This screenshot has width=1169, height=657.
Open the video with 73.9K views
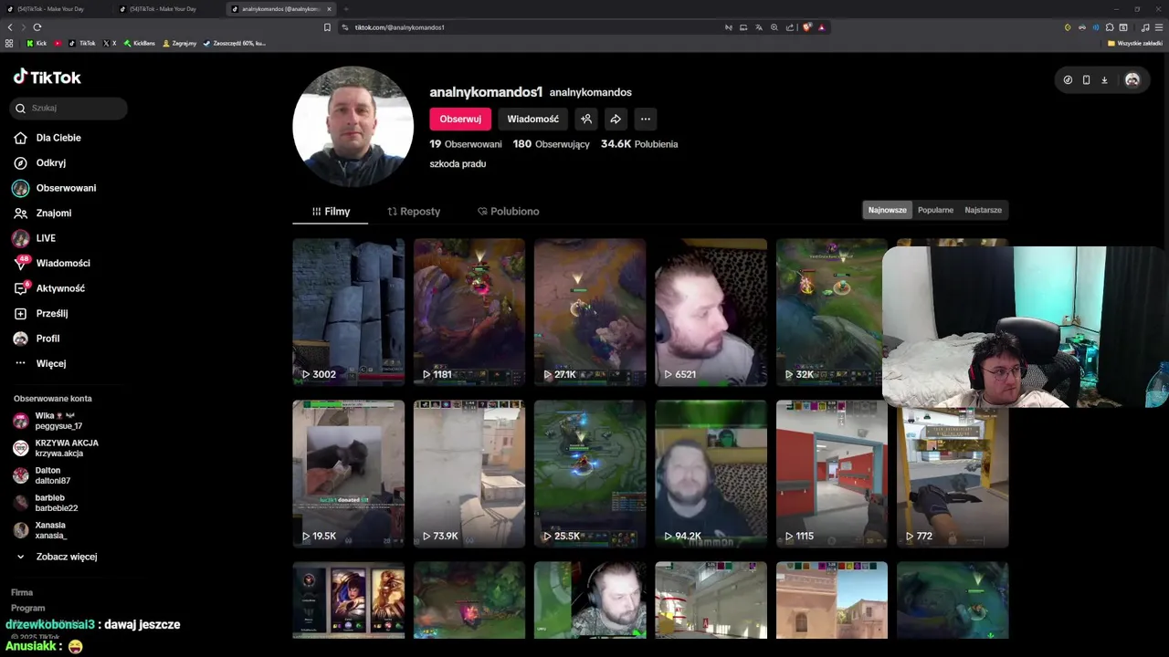[x=469, y=474]
